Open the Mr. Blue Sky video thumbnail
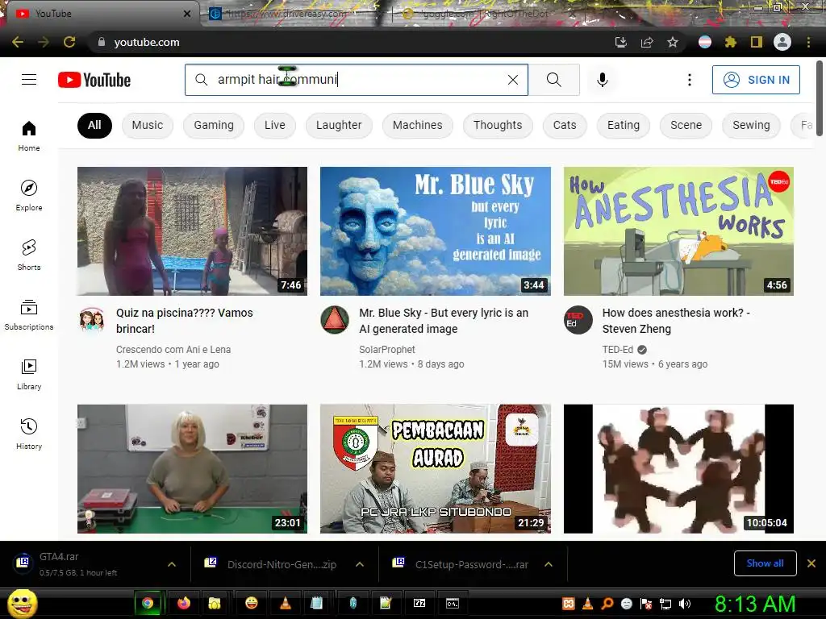 coord(435,231)
